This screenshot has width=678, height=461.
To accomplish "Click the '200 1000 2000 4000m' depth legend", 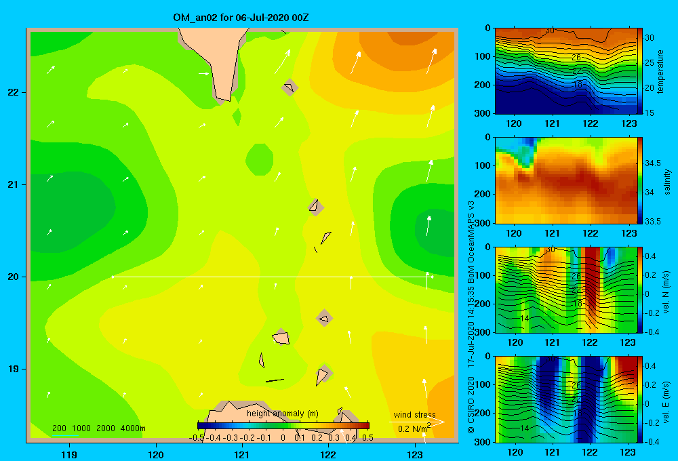I will (98, 428).
